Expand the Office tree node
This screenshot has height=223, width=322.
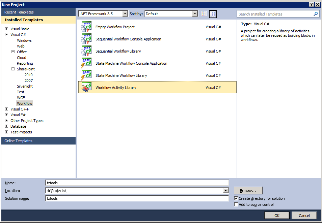click(x=13, y=52)
